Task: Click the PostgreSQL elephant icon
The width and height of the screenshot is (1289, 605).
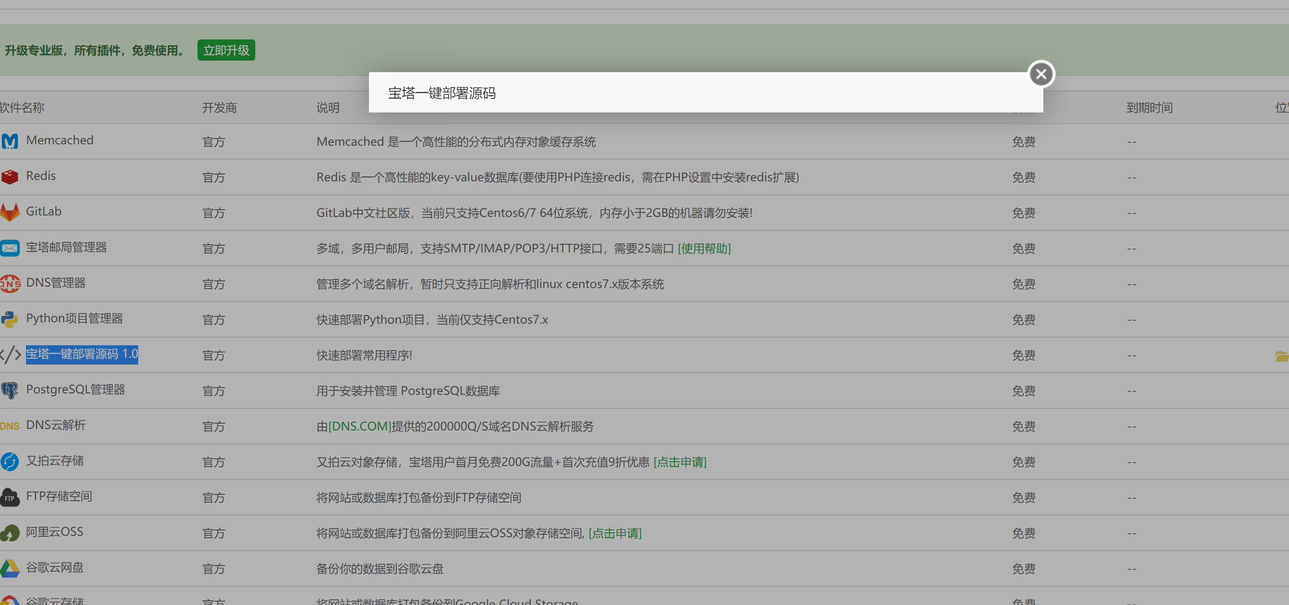Action: [x=10, y=390]
